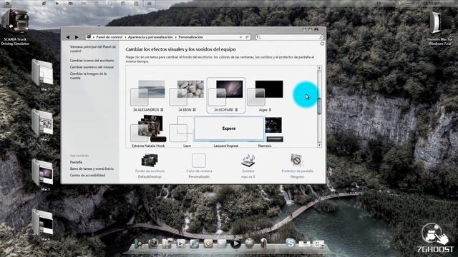Go forward with the Forward arrow
This screenshot has height=257, width=458.
tap(77, 37)
